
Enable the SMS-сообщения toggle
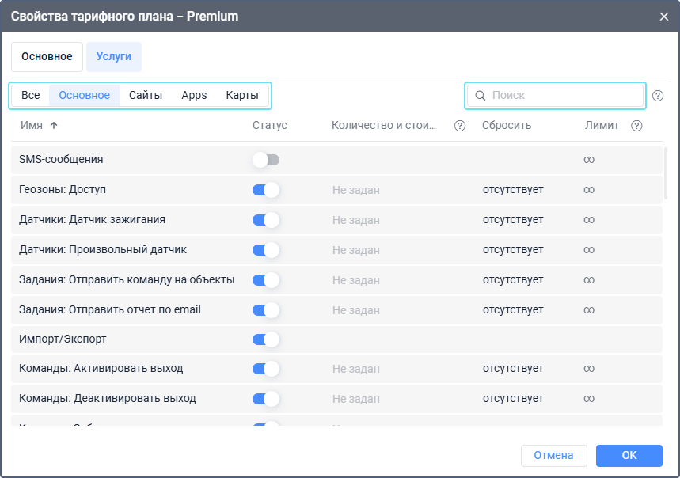tap(266, 160)
